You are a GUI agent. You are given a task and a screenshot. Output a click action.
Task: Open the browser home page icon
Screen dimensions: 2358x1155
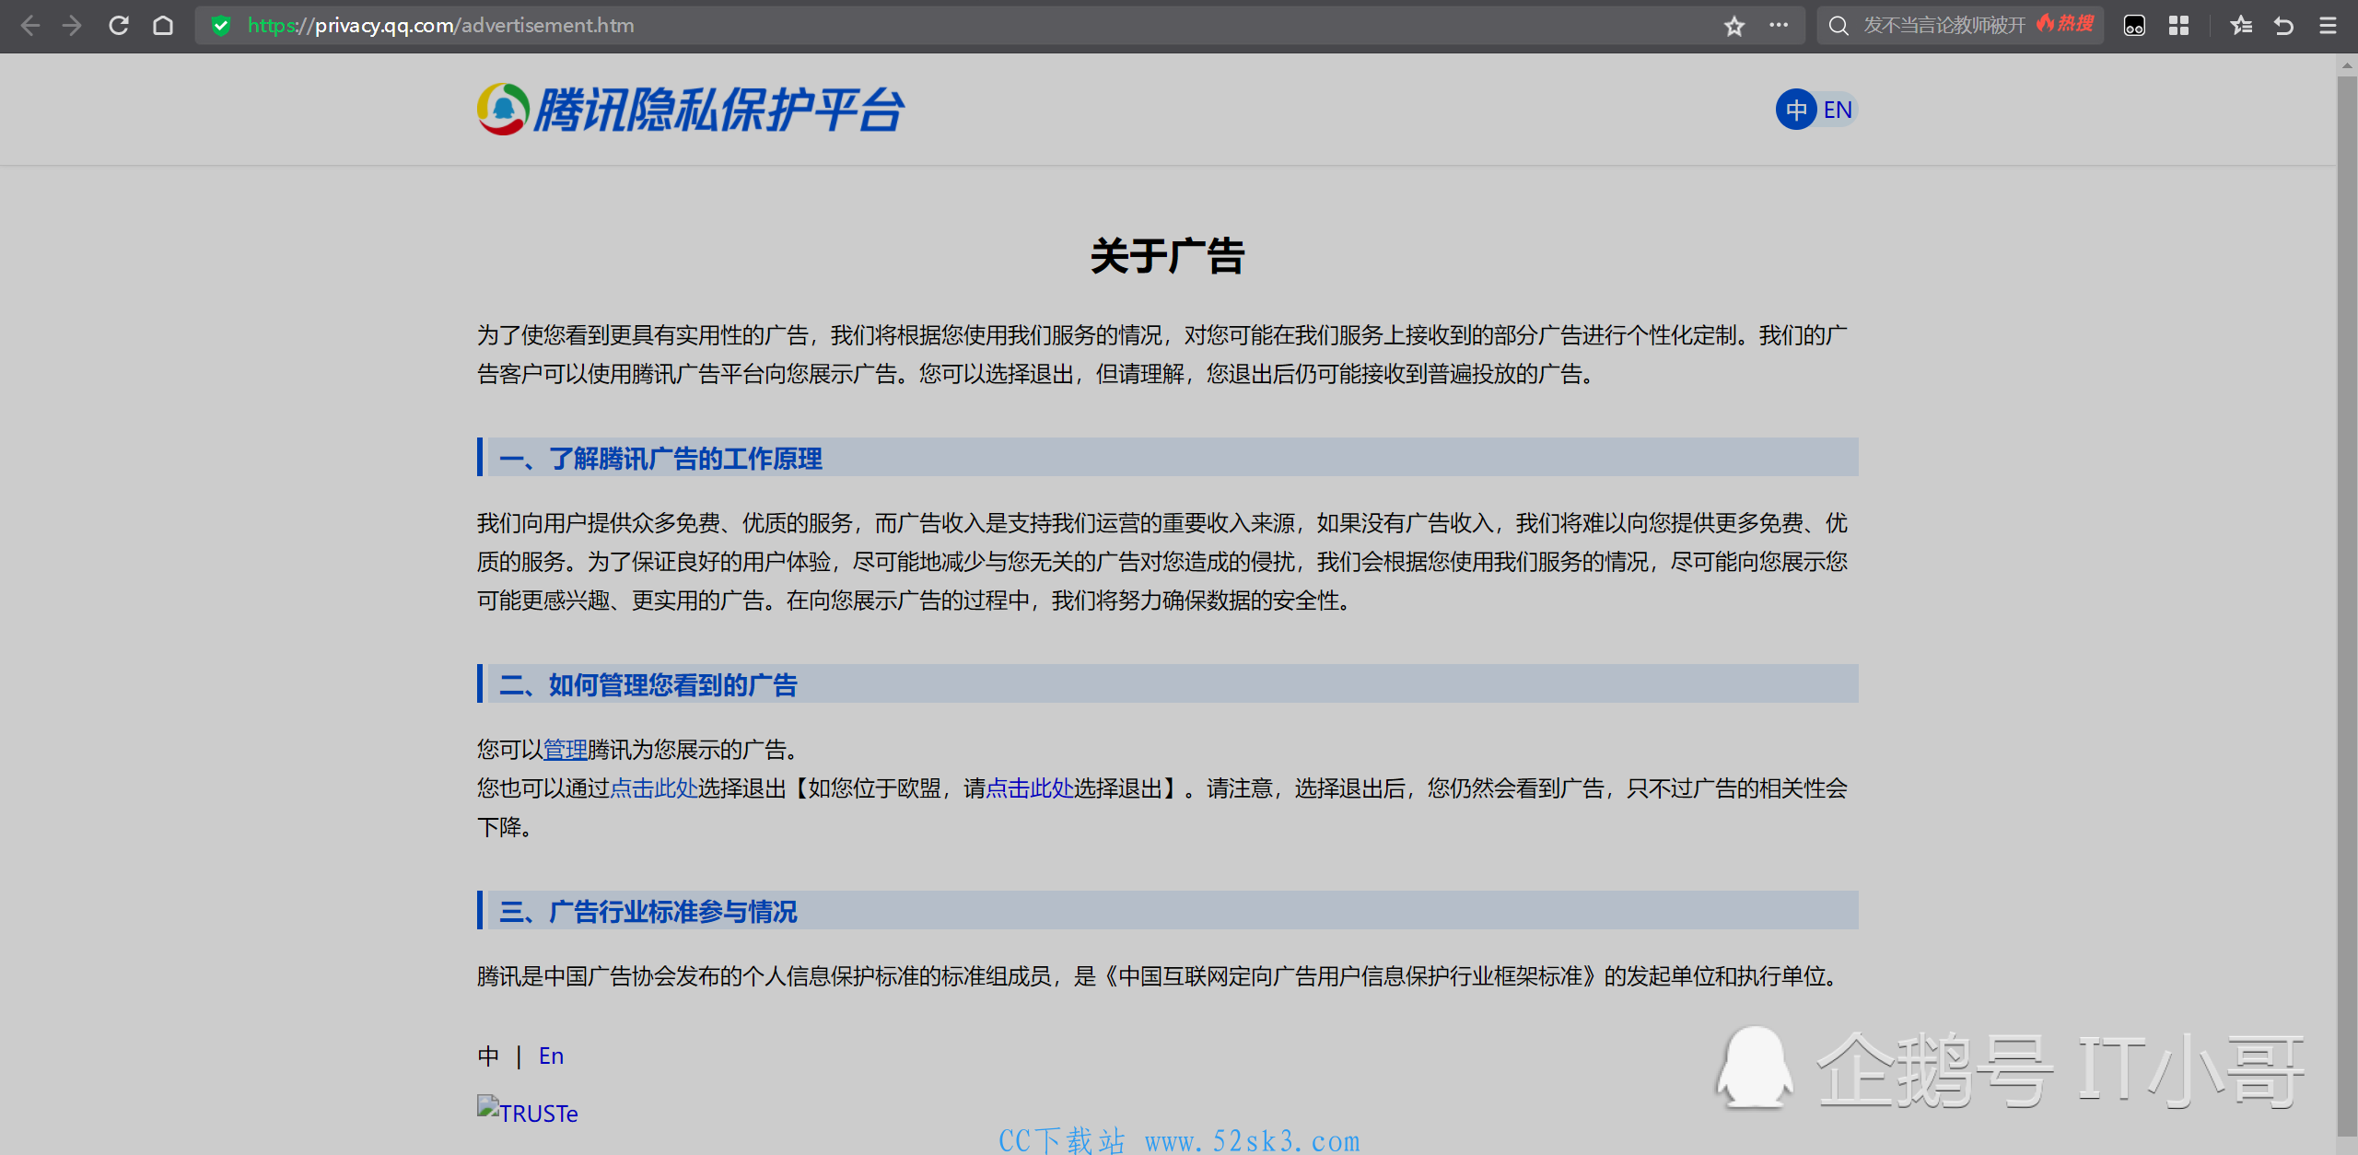[x=163, y=26]
